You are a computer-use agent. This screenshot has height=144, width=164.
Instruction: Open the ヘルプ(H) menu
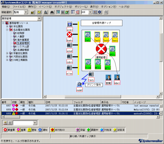coord(124,7)
